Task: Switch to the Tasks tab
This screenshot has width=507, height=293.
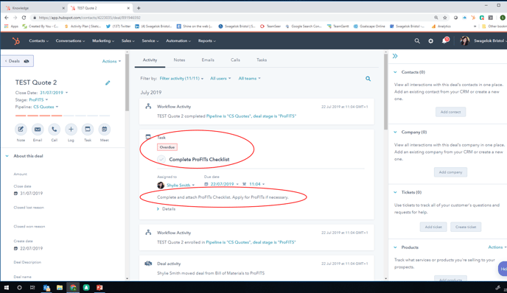Action: tap(262, 60)
